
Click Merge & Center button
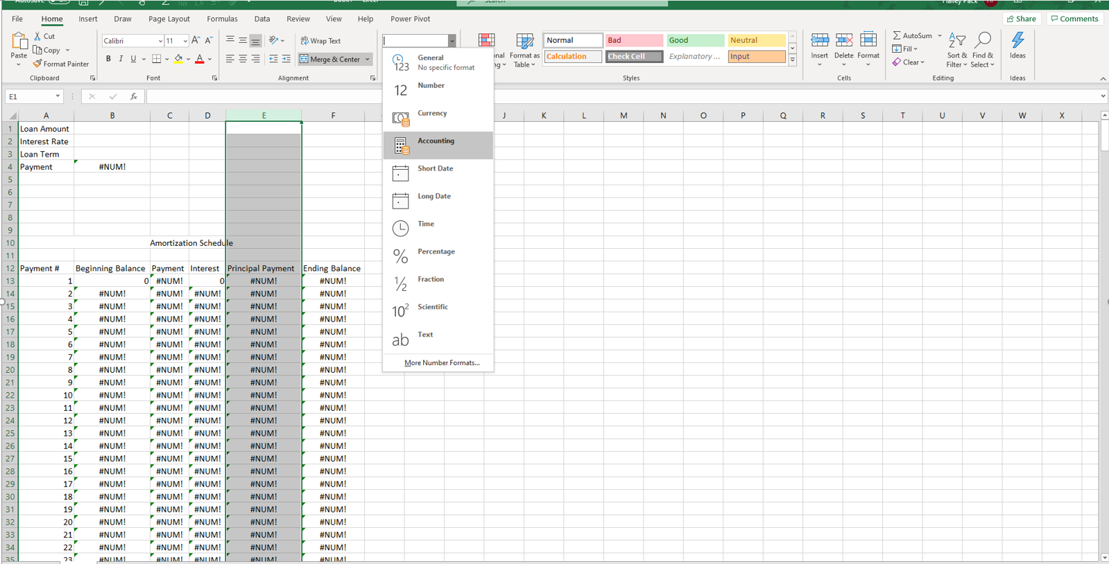click(330, 60)
